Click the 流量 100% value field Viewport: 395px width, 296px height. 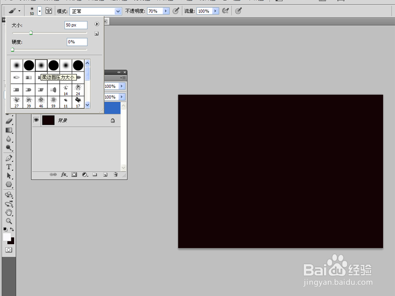204,11
